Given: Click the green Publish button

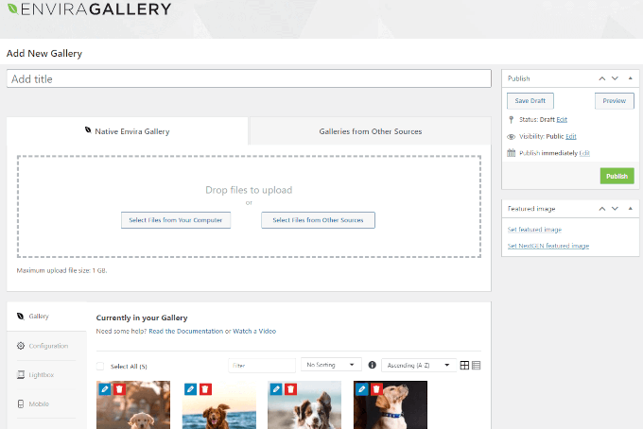Looking at the screenshot, I should pyautogui.click(x=617, y=176).
